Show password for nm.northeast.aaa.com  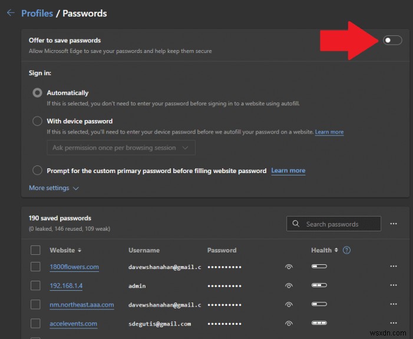pyautogui.click(x=289, y=305)
